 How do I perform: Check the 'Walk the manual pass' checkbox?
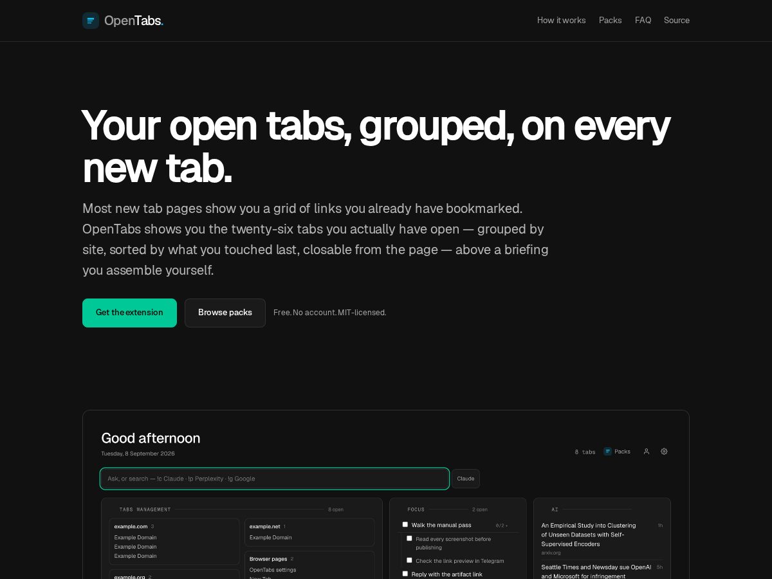point(405,524)
